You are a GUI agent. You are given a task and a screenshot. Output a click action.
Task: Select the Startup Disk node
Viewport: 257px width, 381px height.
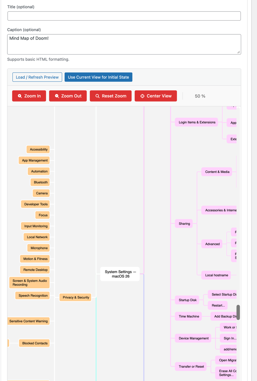[x=187, y=300]
